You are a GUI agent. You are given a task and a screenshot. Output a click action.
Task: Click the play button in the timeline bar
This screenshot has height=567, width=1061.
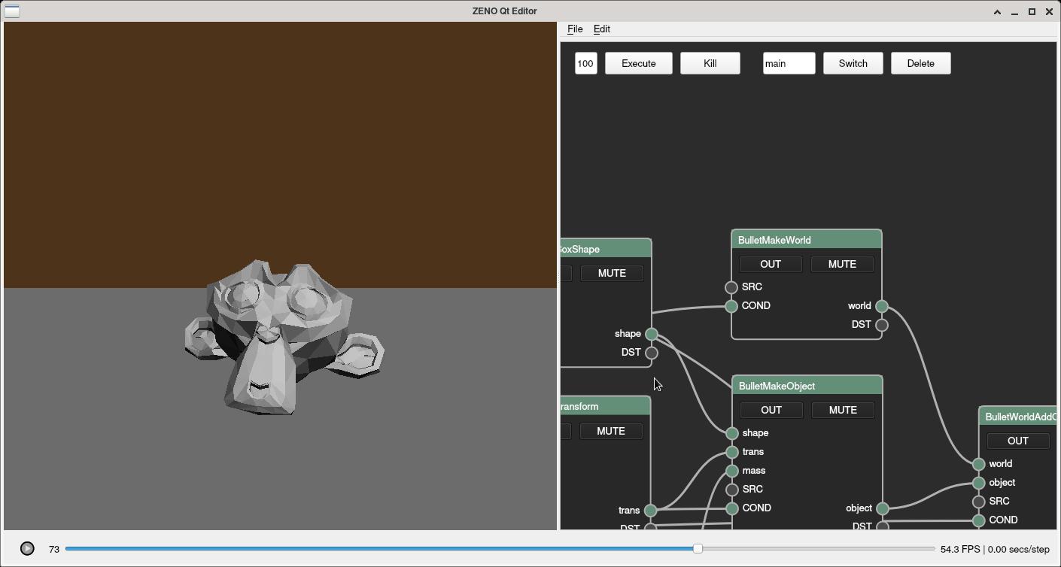coord(27,549)
